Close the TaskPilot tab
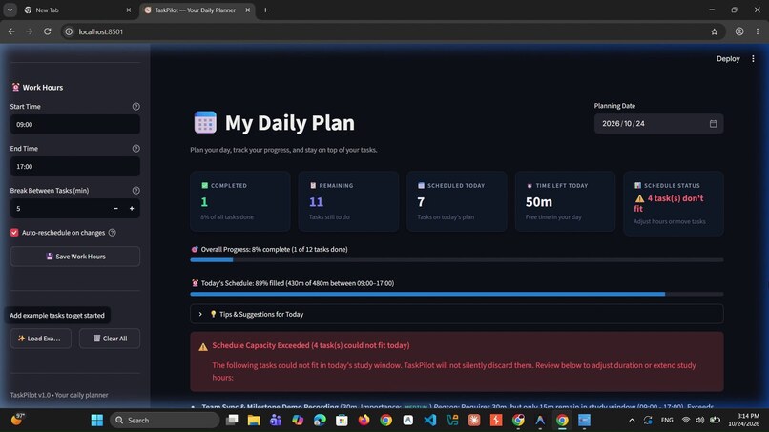This screenshot has height=432, width=769. (x=248, y=10)
